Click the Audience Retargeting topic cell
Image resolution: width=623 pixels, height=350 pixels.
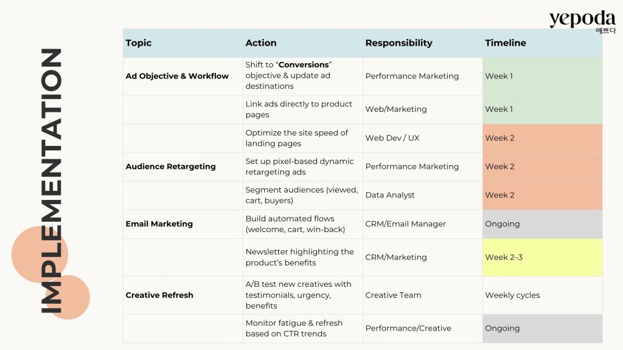point(170,166)
